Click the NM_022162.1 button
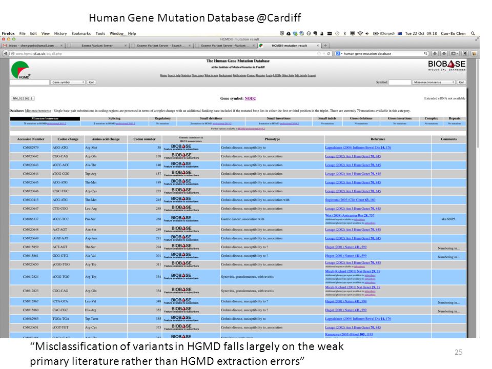The width and height of the screenshot is (492, 369). pyautogui.click(x=23, y=98)
